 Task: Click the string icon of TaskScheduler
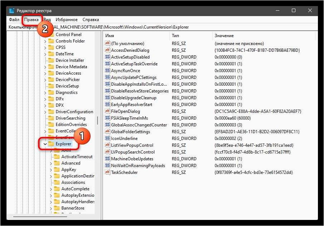107,172
